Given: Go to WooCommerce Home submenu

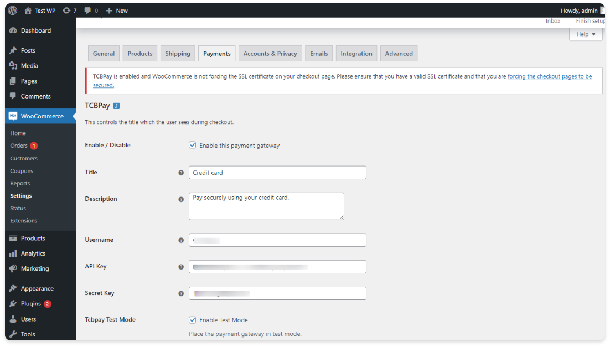Looking at the screenshot, I should coord(18,133).
